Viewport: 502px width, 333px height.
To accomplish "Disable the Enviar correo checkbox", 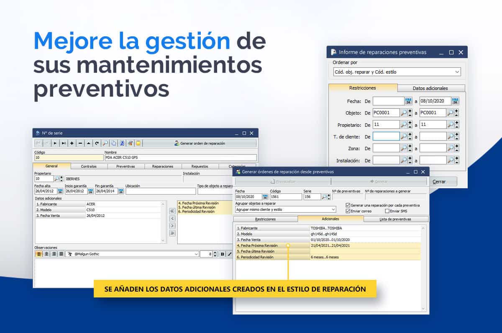I will (x=348, y=211).
